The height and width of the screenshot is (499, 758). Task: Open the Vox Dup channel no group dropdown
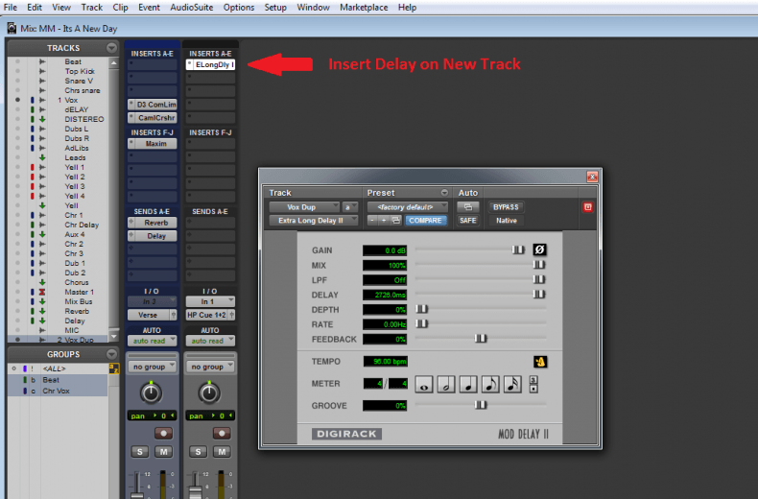tap(210, 367)
